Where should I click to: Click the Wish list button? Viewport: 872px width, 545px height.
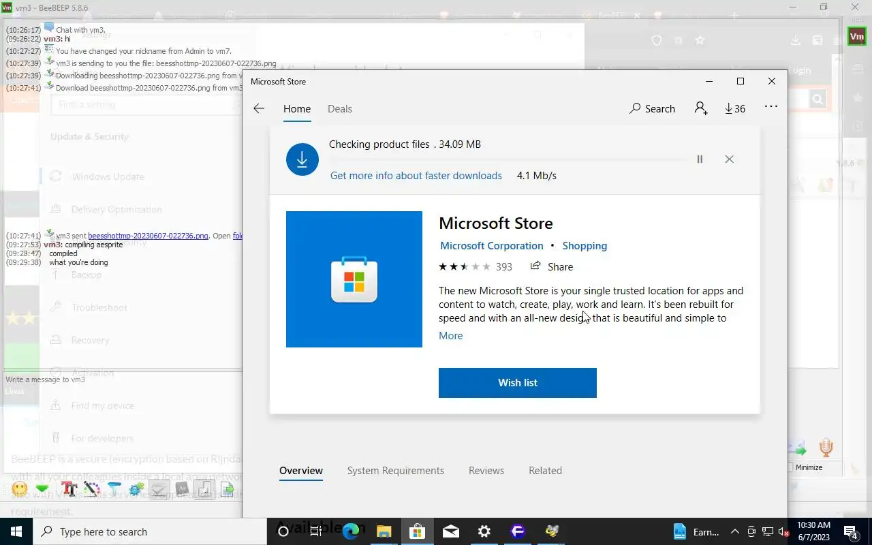[x=518, y=382]
